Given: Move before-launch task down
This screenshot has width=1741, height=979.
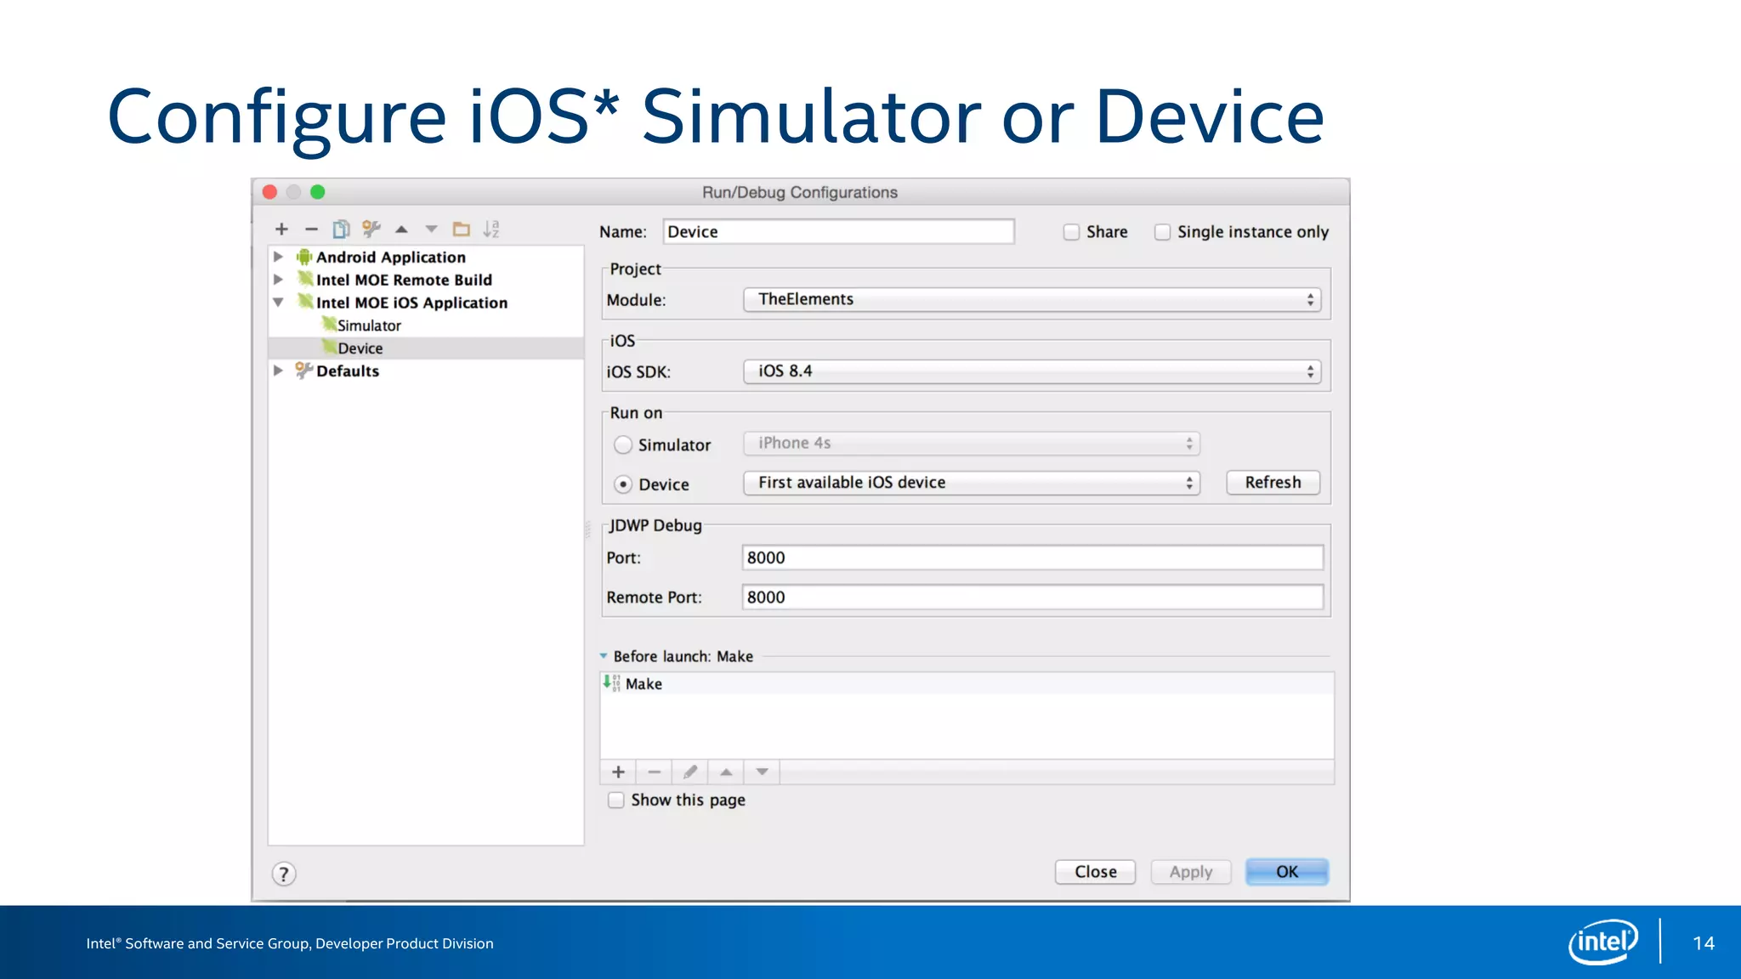Looking at the screenshot, I should (x=762, y=772).
